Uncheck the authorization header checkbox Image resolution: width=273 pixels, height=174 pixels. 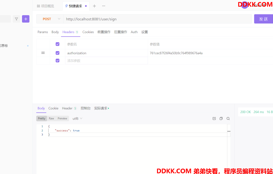(x=57, y=53)
